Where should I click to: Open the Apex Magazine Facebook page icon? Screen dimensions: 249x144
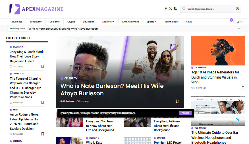[166, 9]
